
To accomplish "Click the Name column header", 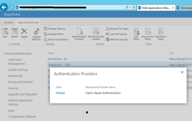I will (51, 53).
